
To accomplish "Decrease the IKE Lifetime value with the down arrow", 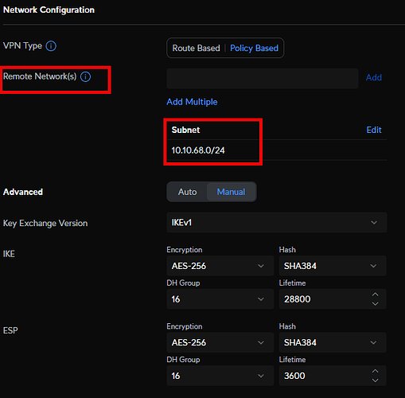I will [375, 304].
